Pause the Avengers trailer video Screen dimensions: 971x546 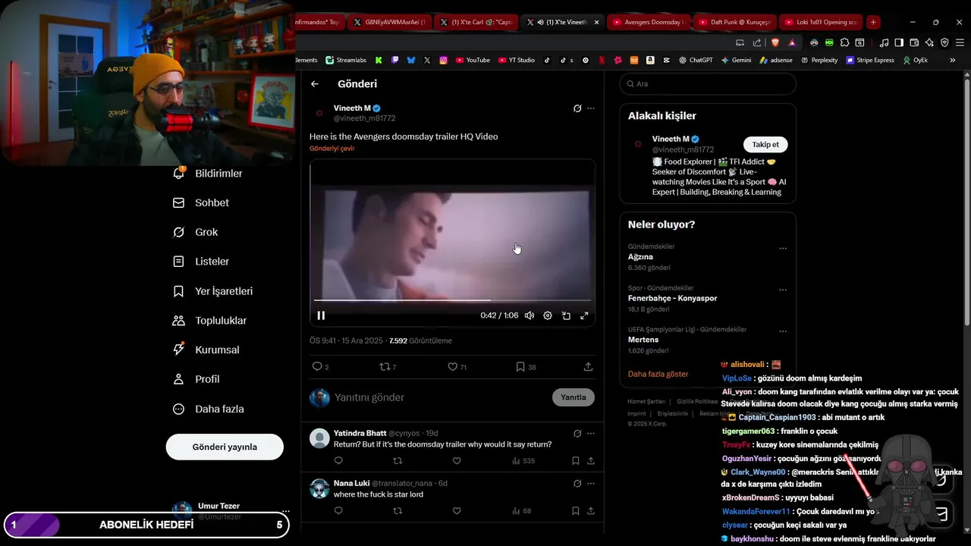coord(321,315)
